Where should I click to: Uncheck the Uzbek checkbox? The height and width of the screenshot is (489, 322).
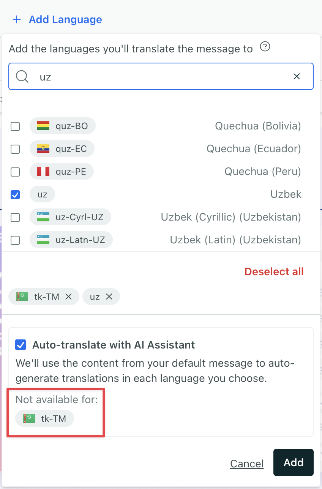(x=15, y=194)
